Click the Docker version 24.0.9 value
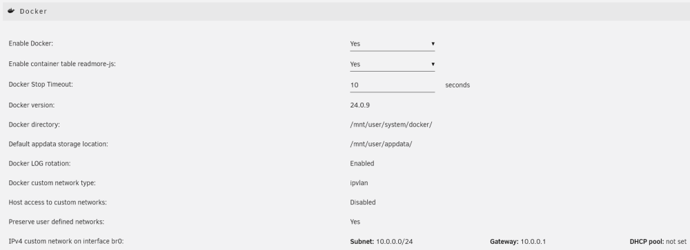690x250 pixels. pos(359,105)
